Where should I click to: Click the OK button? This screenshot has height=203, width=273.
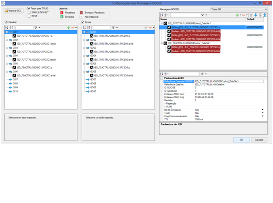(241, 140)
